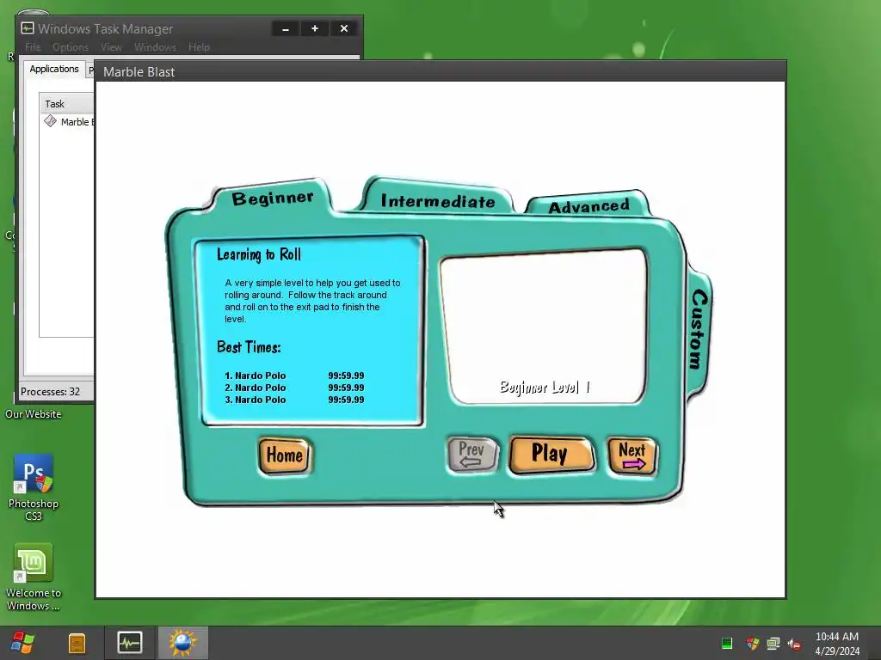Open the Custom levels side tab
Viewport: 881px width, 660px height.
tap(699, 329)
